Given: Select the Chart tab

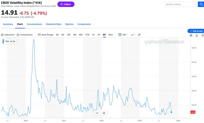Looking at the screenshot, I should coord(20,24).
